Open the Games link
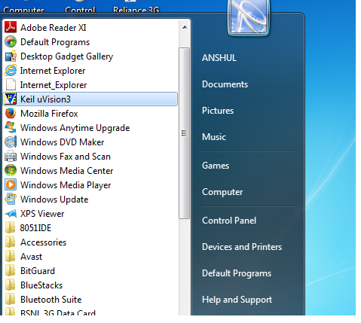The image size is (361, 323). (216, 166)
